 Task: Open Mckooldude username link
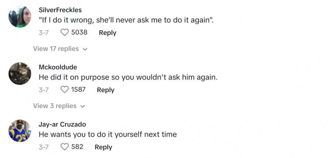[x=58, y=67]
